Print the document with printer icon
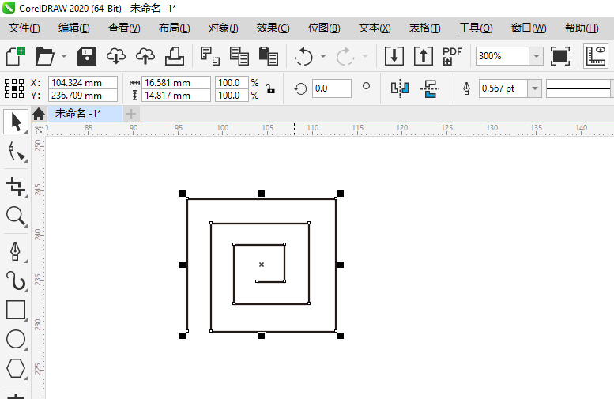The width and height of the screenshot is (614, 399). (175, 56)
